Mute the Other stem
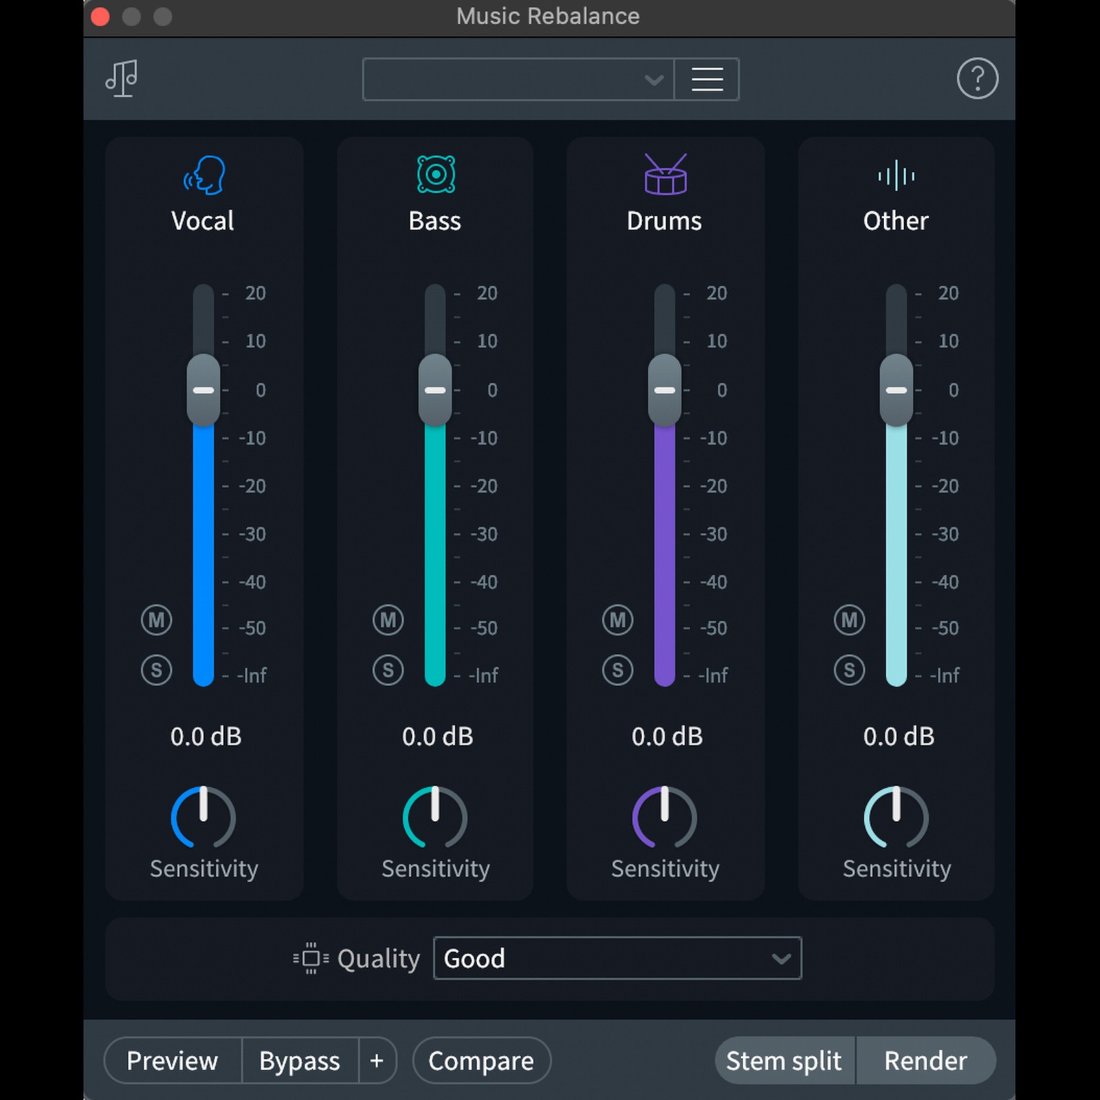 (x=849, y=620)
